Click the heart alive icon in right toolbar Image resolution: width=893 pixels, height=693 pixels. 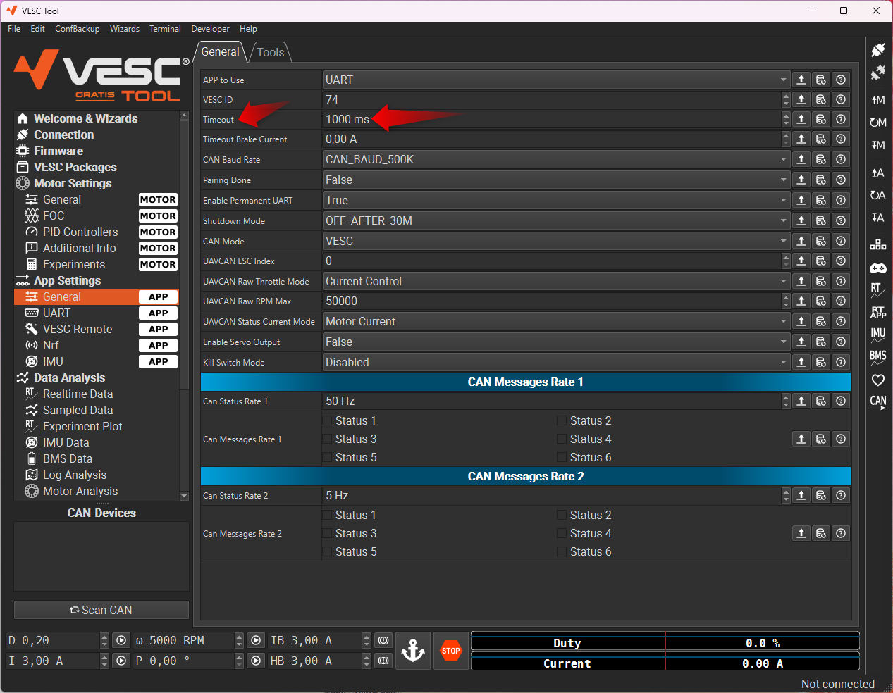click(878, 380)
